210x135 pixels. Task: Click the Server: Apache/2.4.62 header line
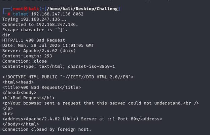[39, 51]
